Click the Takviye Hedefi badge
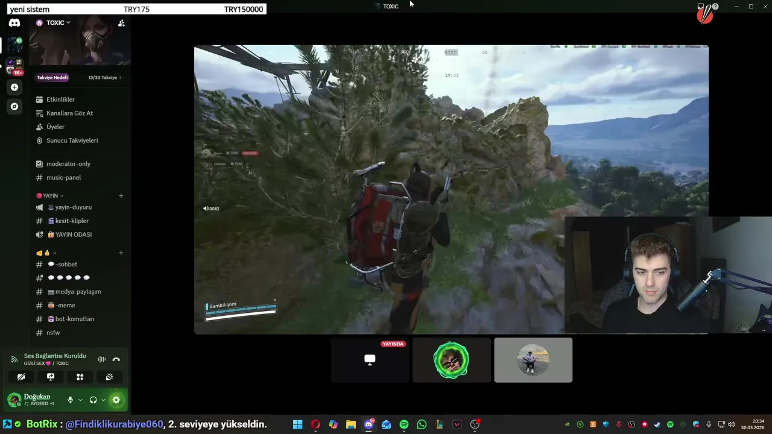This screenshot has width=772, height=434. click(x=52, y=78)
